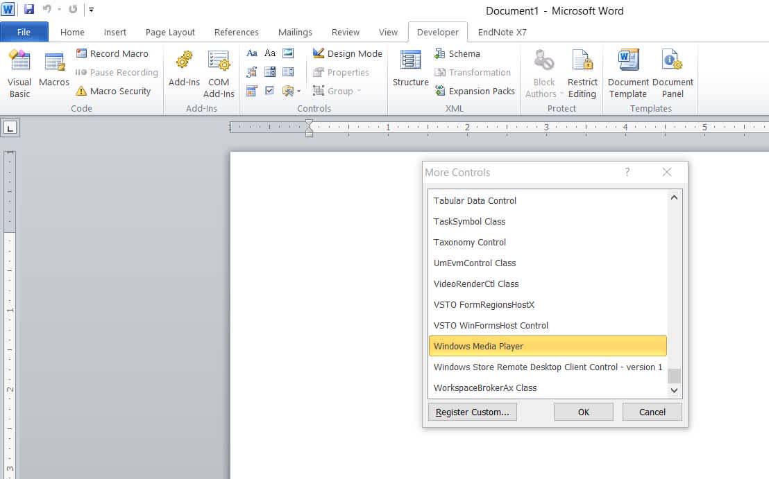Viewport: 769px width, 479px height.
Task: Open COM Add-Ins dialog
Action: coord(219,73)
